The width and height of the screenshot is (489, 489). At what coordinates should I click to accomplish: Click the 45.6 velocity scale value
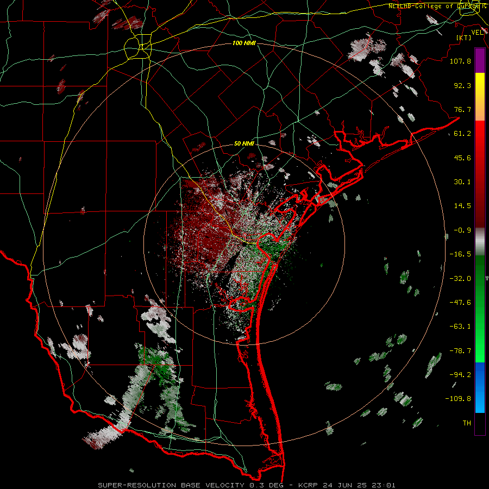[x=462, y=158]
